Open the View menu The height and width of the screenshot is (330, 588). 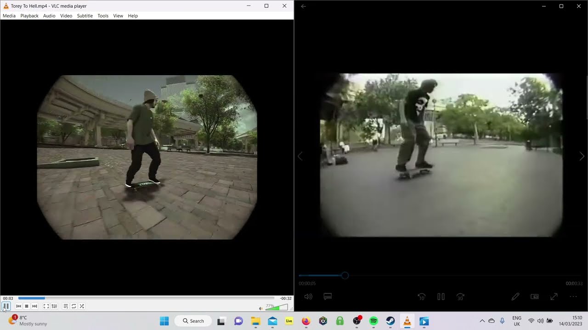(x=118, y=16)
